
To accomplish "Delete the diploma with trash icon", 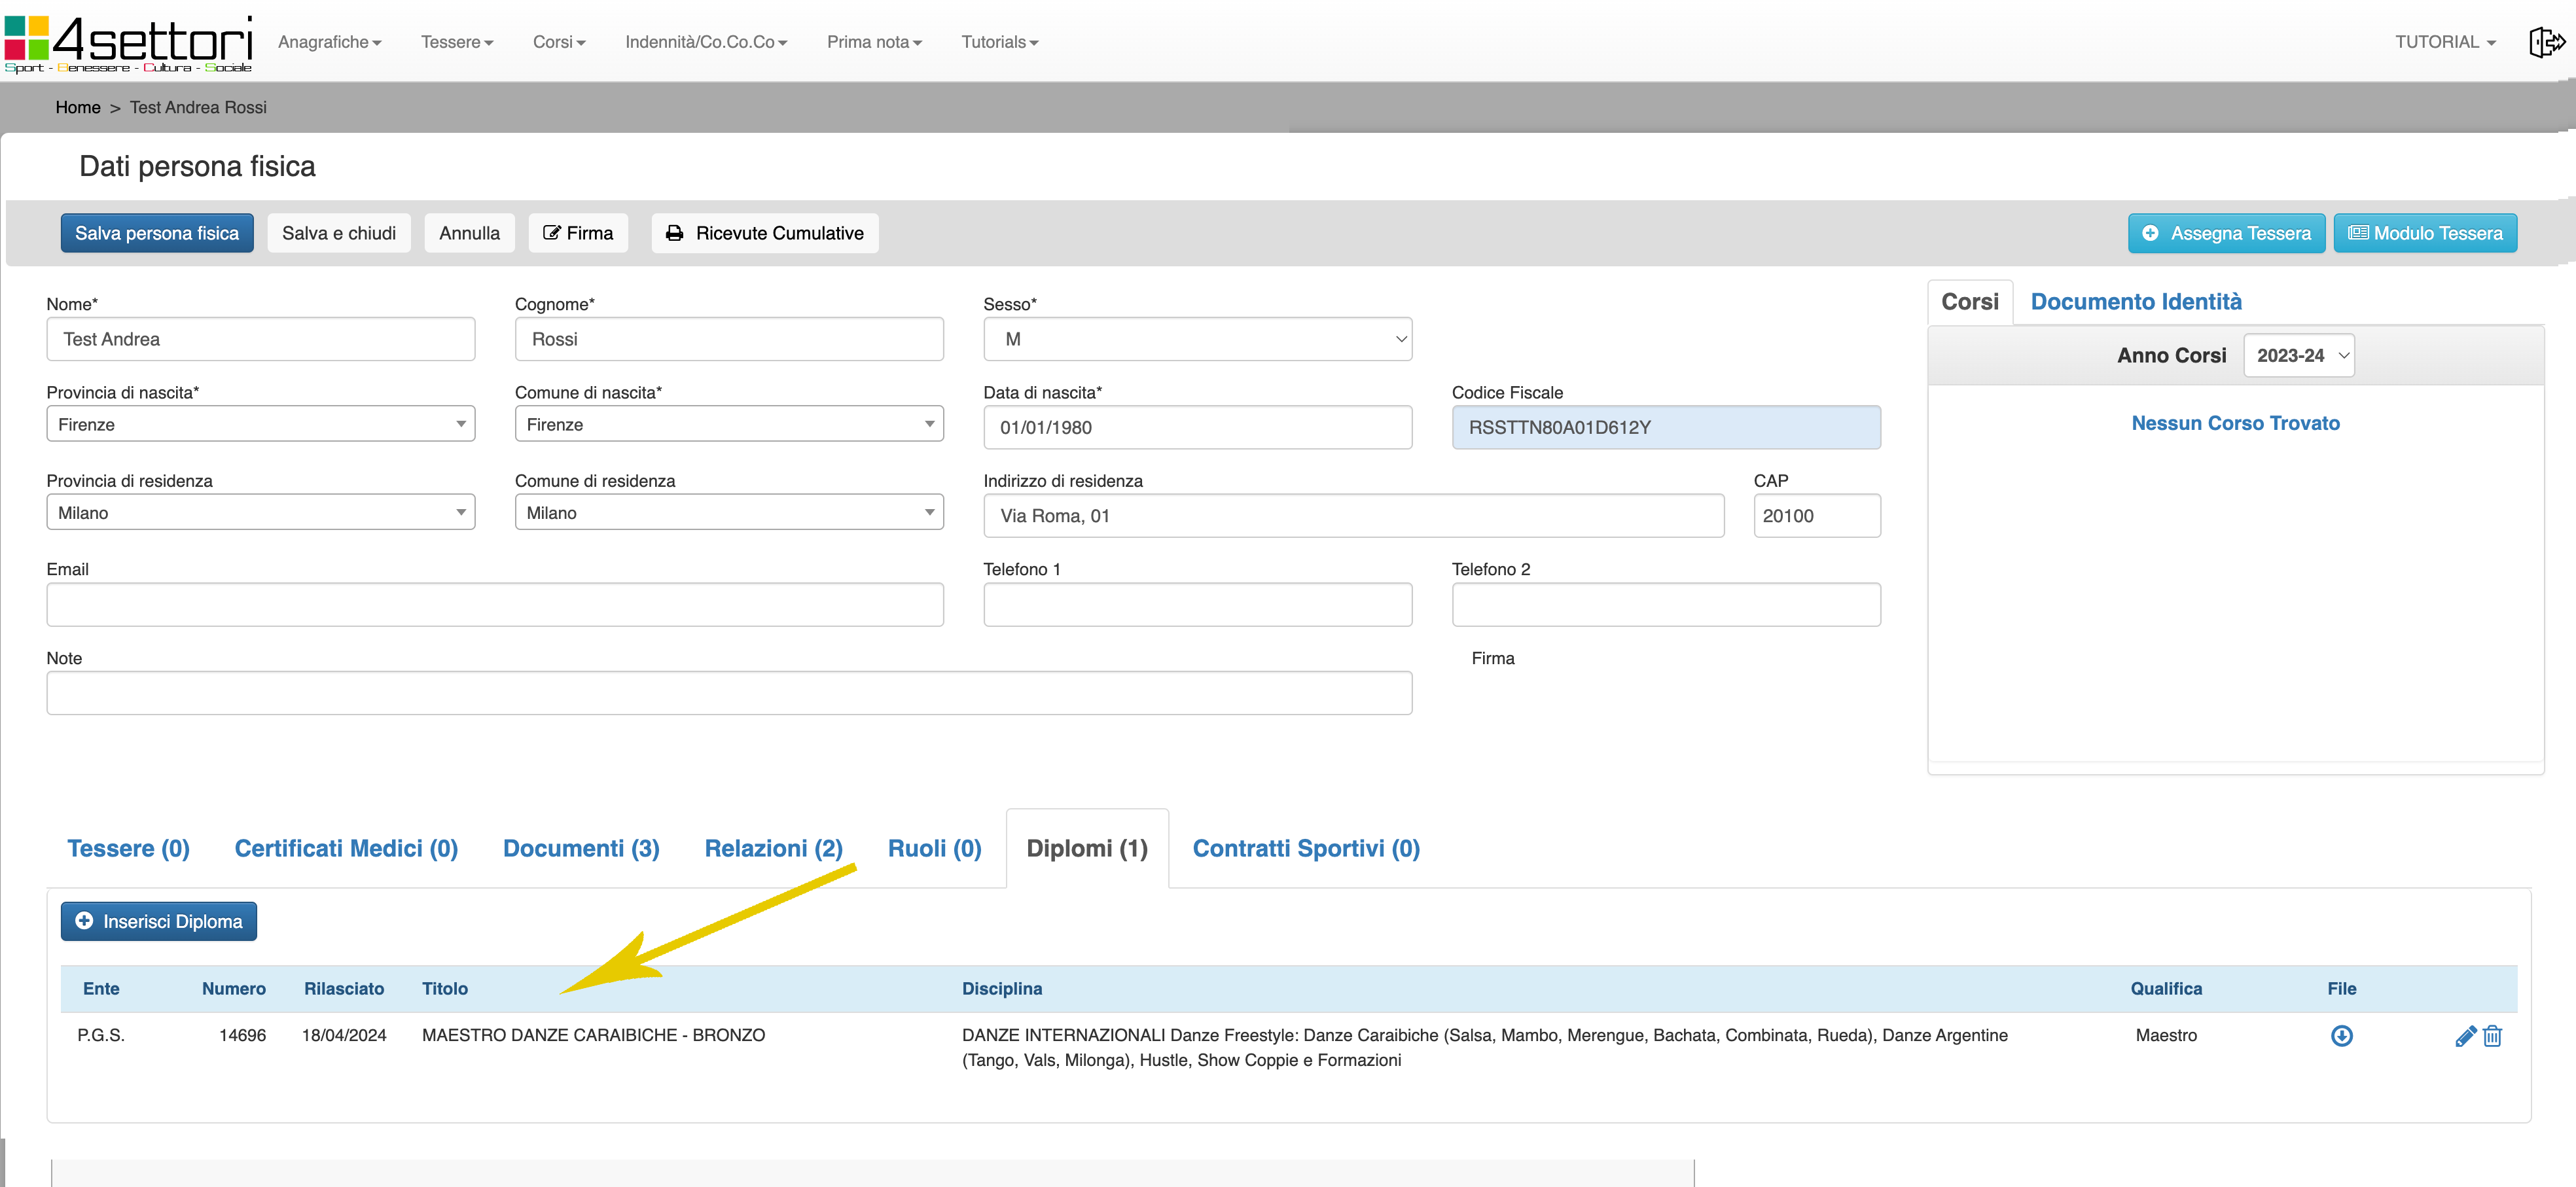I will point(2493,1036).
